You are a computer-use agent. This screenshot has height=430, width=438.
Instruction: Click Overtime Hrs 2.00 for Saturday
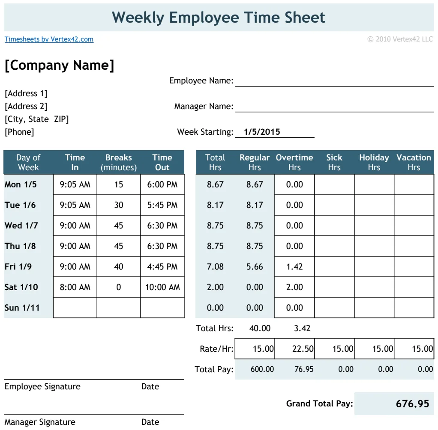(x=294, y=287)
